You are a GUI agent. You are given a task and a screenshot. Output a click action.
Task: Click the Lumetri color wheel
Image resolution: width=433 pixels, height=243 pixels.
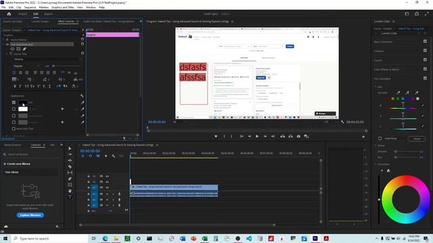click(406, 200)
